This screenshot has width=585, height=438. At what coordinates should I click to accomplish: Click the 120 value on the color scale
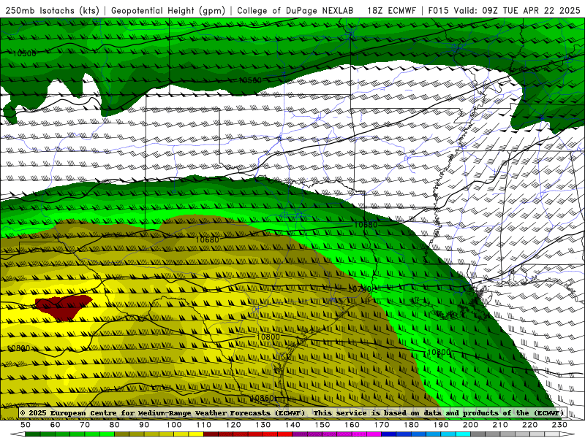233,425
